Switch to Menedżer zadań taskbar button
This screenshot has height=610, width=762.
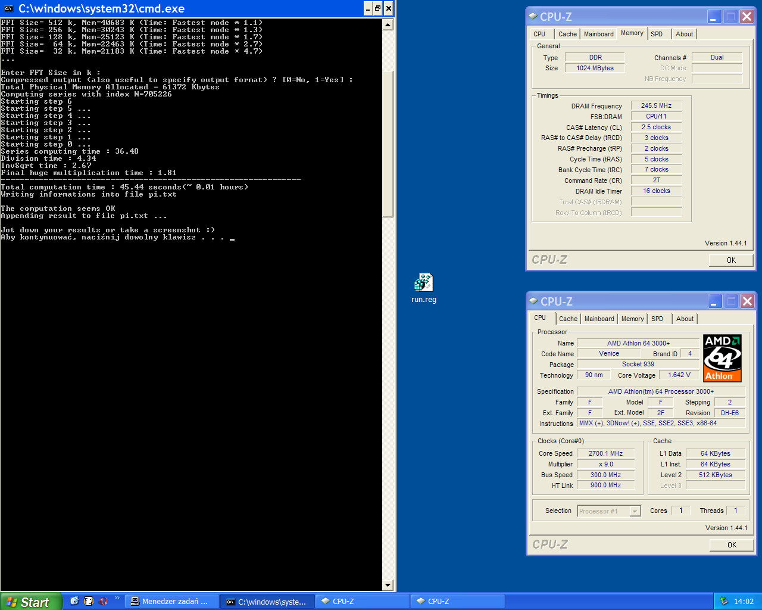tap(171, 602)
